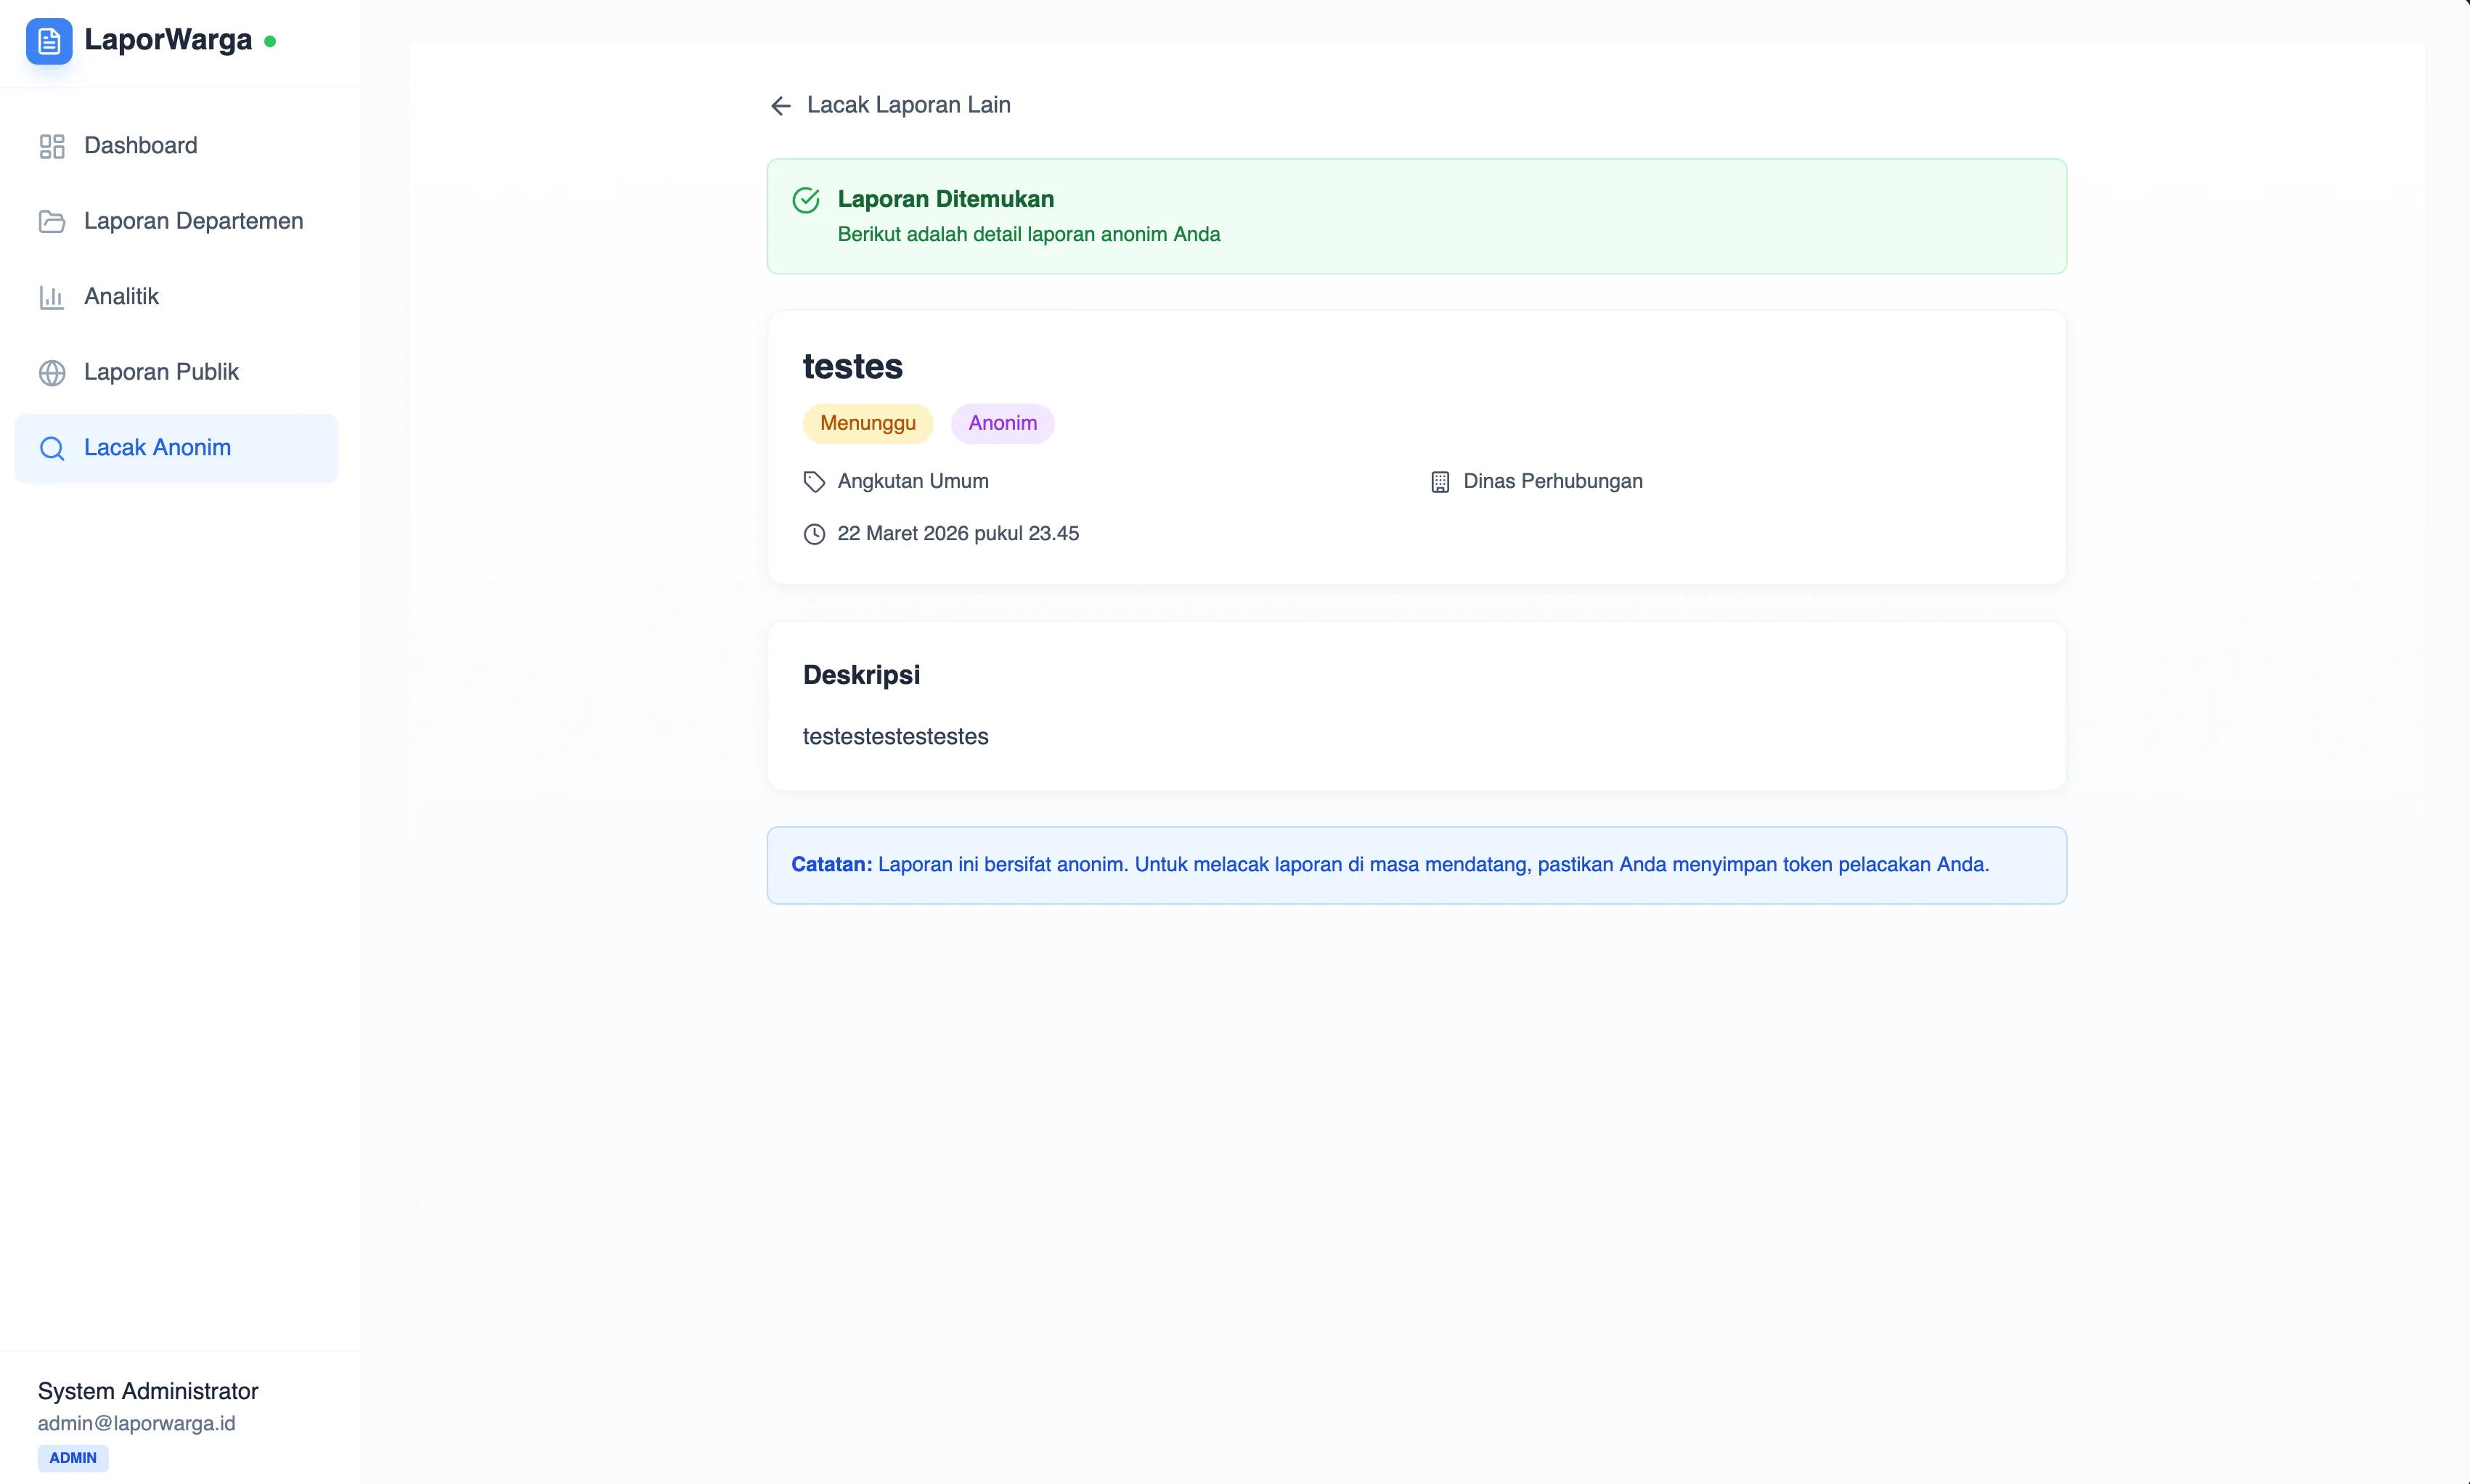Click the Laporan Publik globe icon
This screenshot has height=1484, width=2470.
tap(51, 371)
